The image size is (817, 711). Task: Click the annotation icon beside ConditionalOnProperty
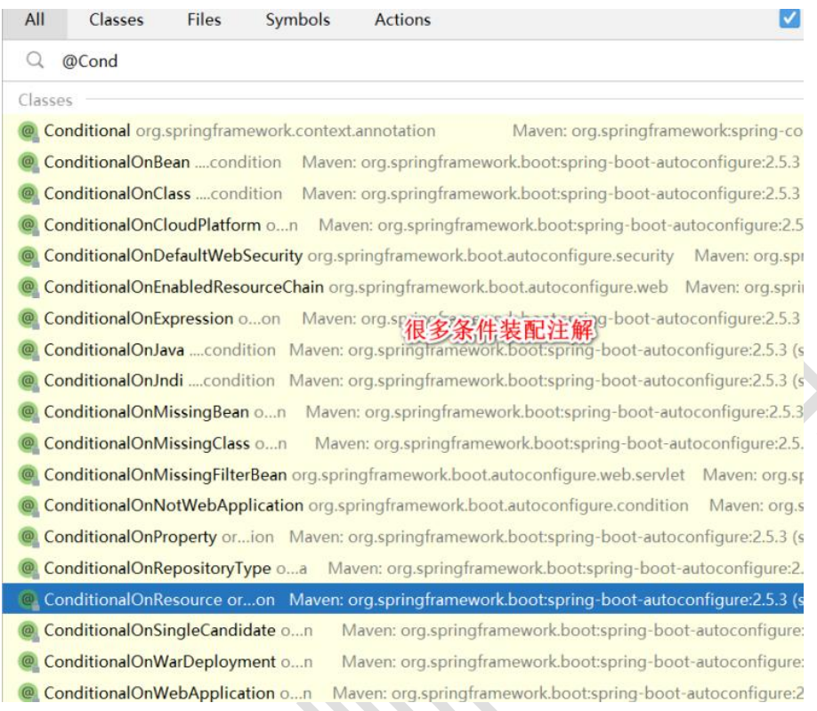tap(28, 537)
